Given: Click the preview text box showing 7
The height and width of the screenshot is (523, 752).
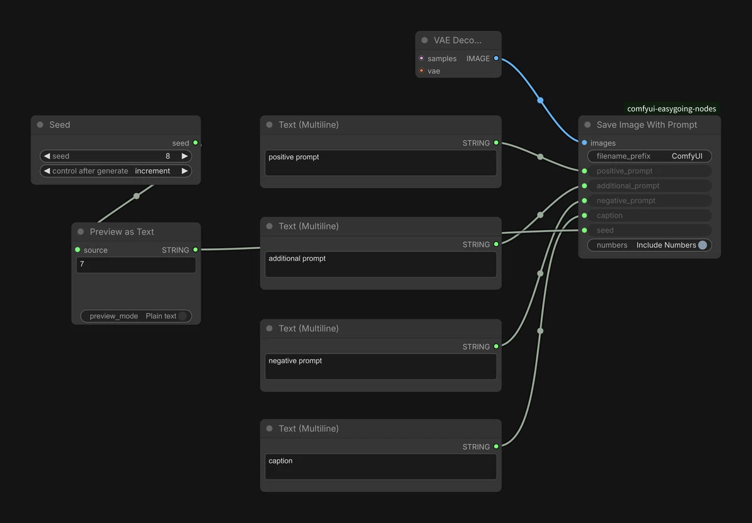Looking at the screenshot, I should click(136, 265).
